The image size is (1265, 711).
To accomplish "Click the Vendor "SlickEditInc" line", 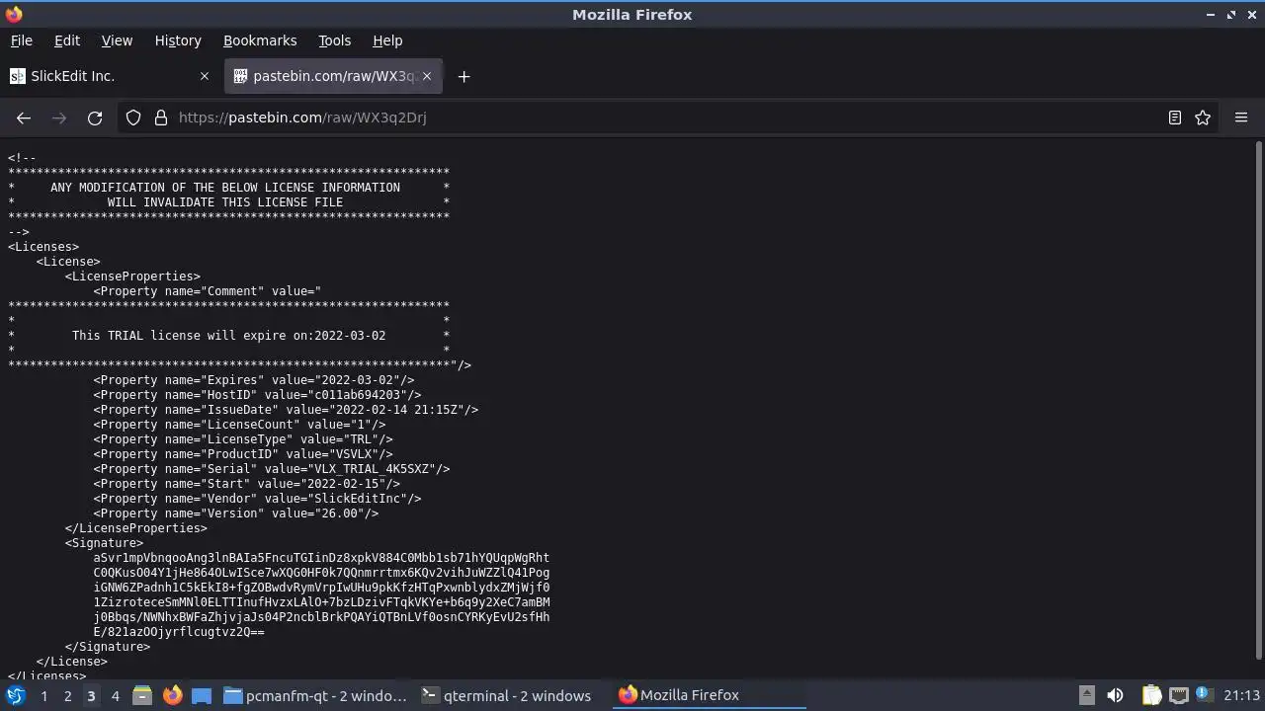I will point(258,499).
